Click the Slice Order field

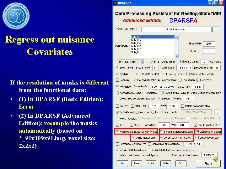tap(184, 68)
